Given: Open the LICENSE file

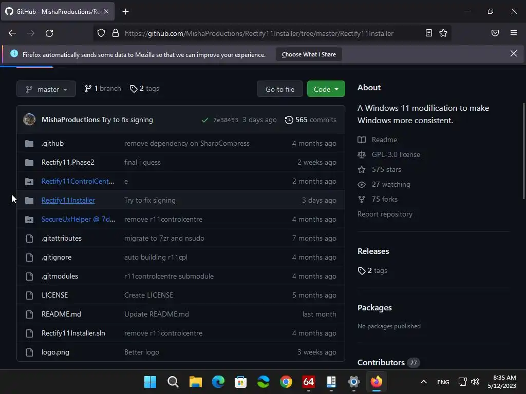Looking at the screenshot, I should (x=54, y=295).
